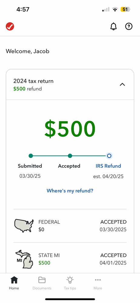Tap the red TurboTax checkmark logo
This screenshot has height=303, width=140.
(x=10, y=26)
